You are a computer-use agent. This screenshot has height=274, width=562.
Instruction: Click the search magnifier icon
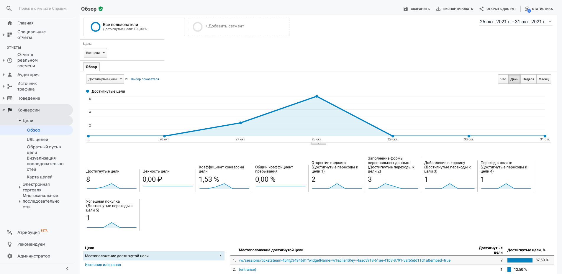(9, 9)
